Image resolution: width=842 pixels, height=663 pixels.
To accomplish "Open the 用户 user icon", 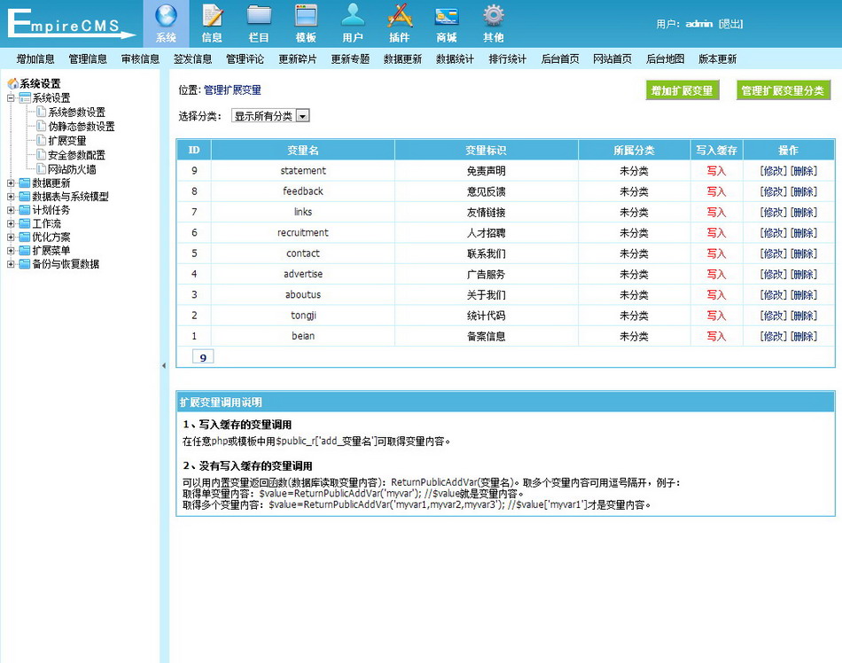I will (353, 16).
